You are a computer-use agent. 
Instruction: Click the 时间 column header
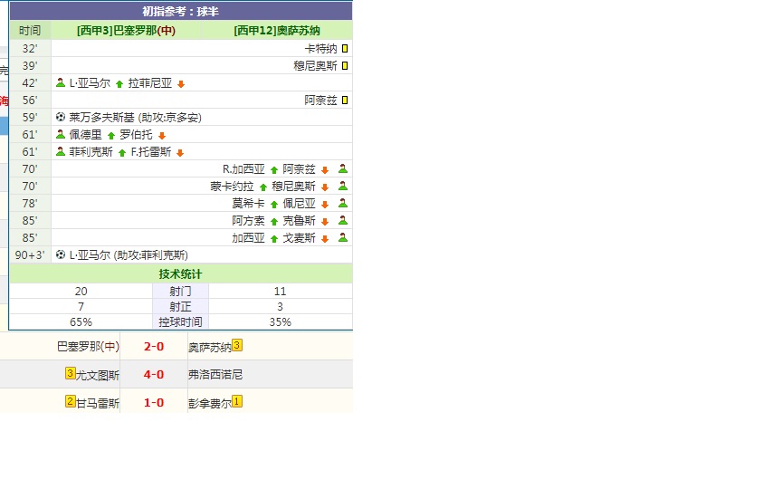click(30, 31)
